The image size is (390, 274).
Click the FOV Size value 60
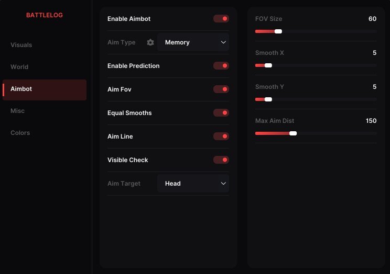pyautogui.click(x=372, y=19)
